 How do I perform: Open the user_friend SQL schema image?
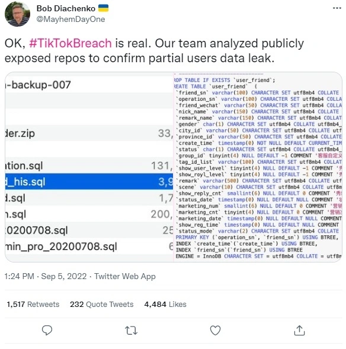coord(258,167)
